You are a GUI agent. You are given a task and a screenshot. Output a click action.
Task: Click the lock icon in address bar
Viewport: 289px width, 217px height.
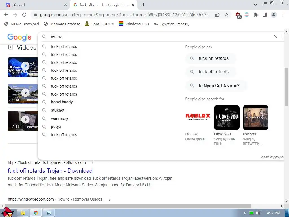pos(36,15)
